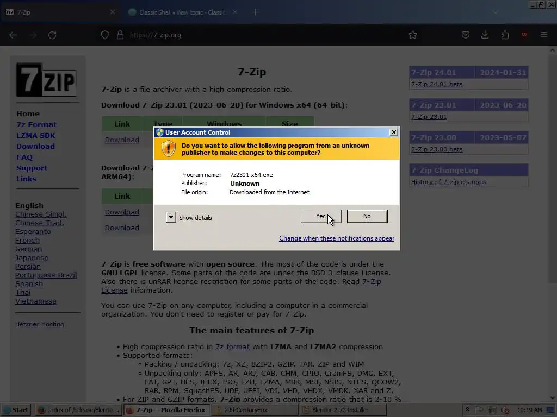Click Yes in the User Account Control dialog
Screen dimensions: 557x417
[x=321, y=216]
